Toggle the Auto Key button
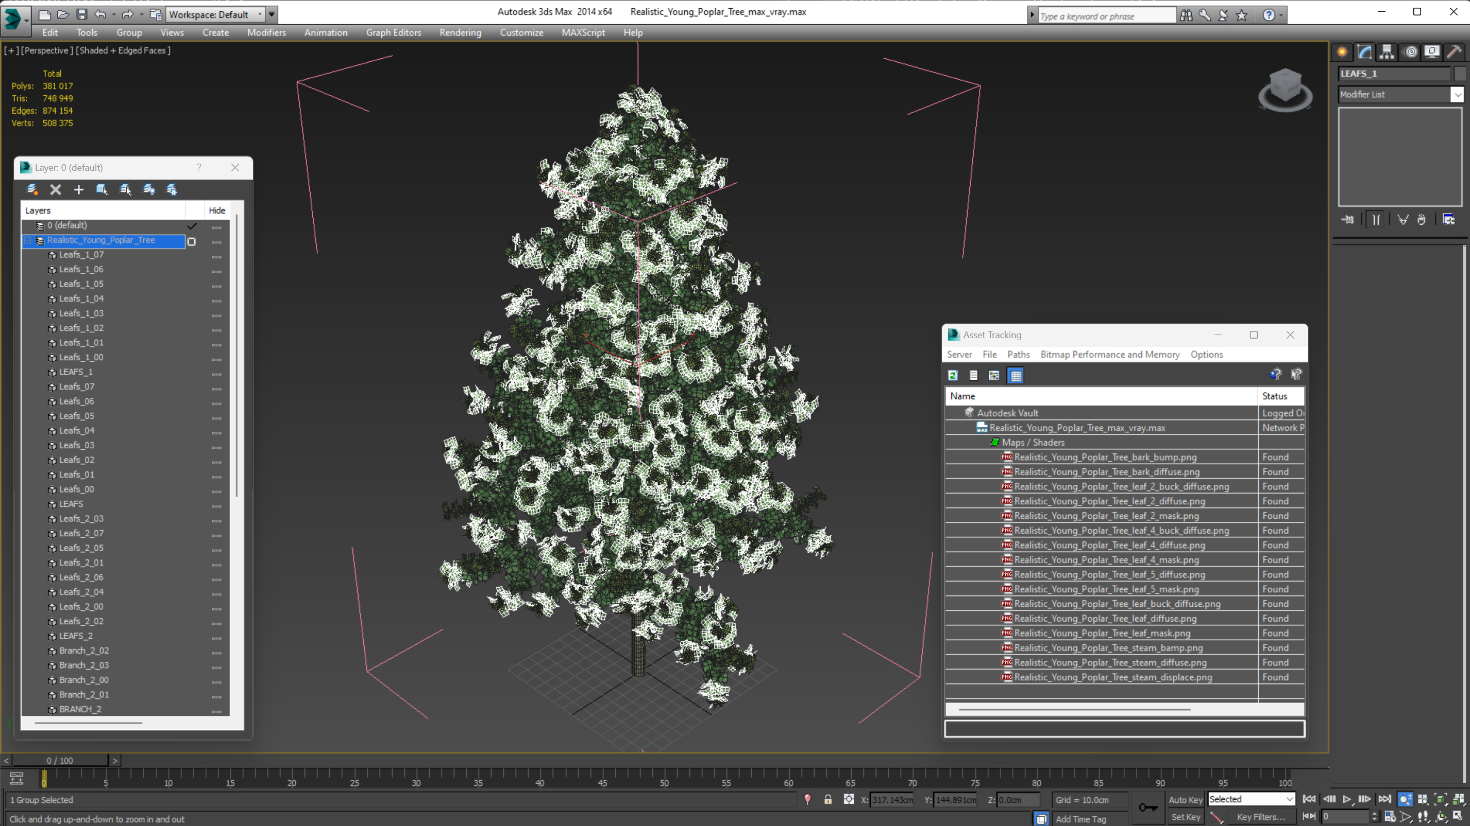 point(1185,800)
